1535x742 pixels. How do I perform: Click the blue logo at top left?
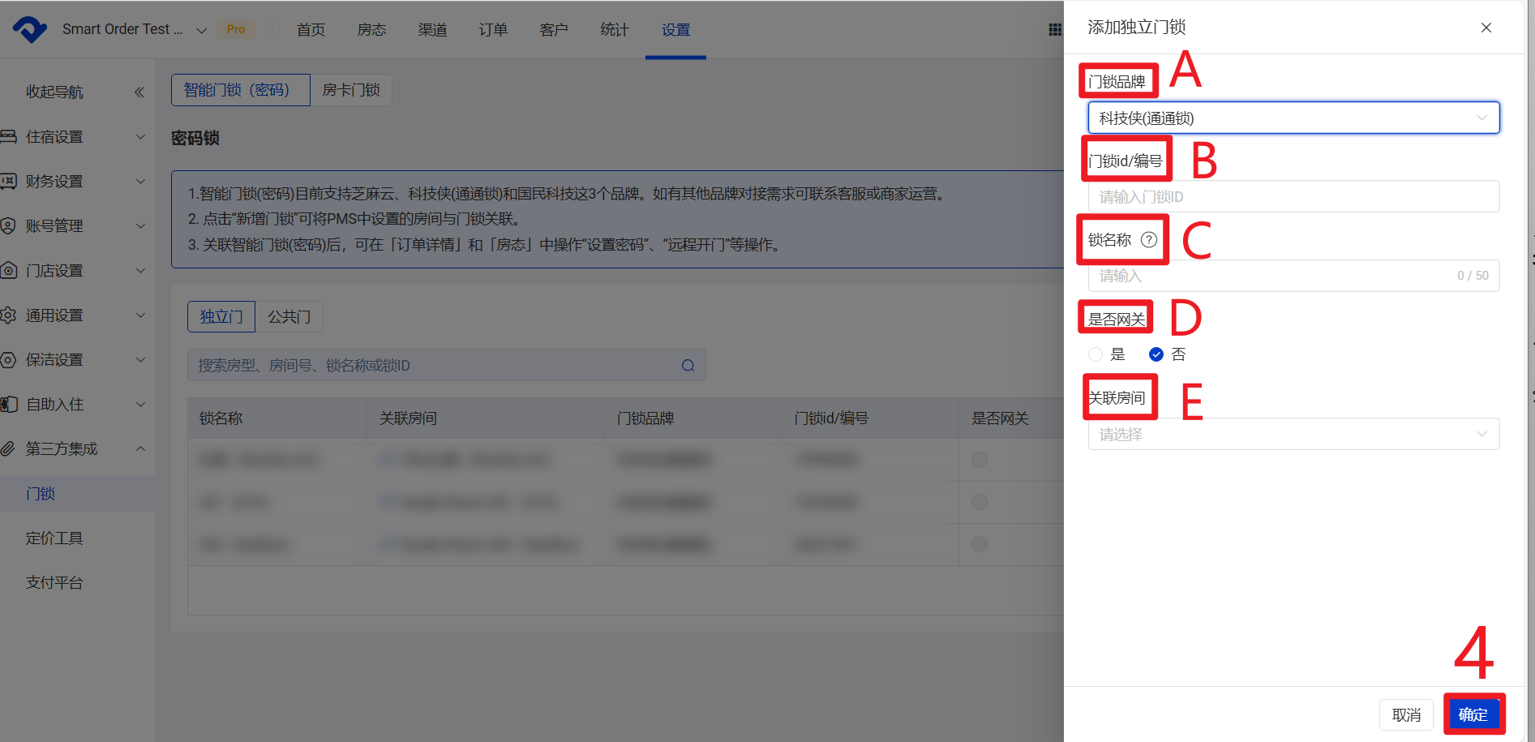30,29
